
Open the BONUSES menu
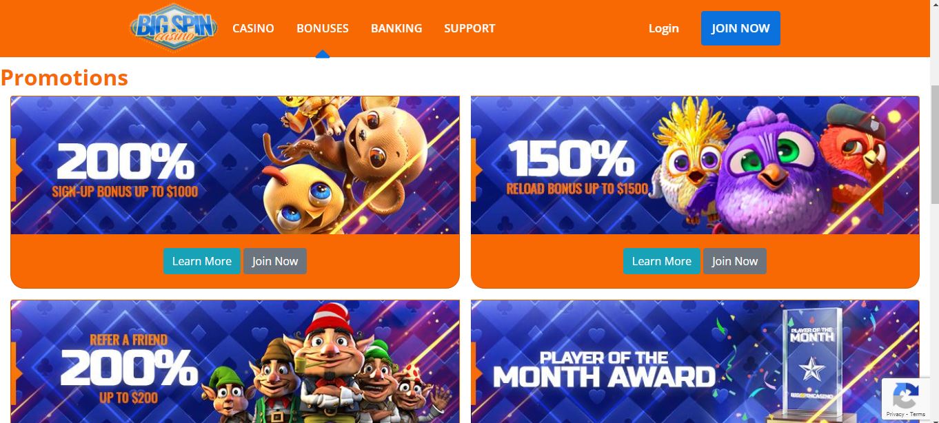pyautogui.click(x=322, y=28)
